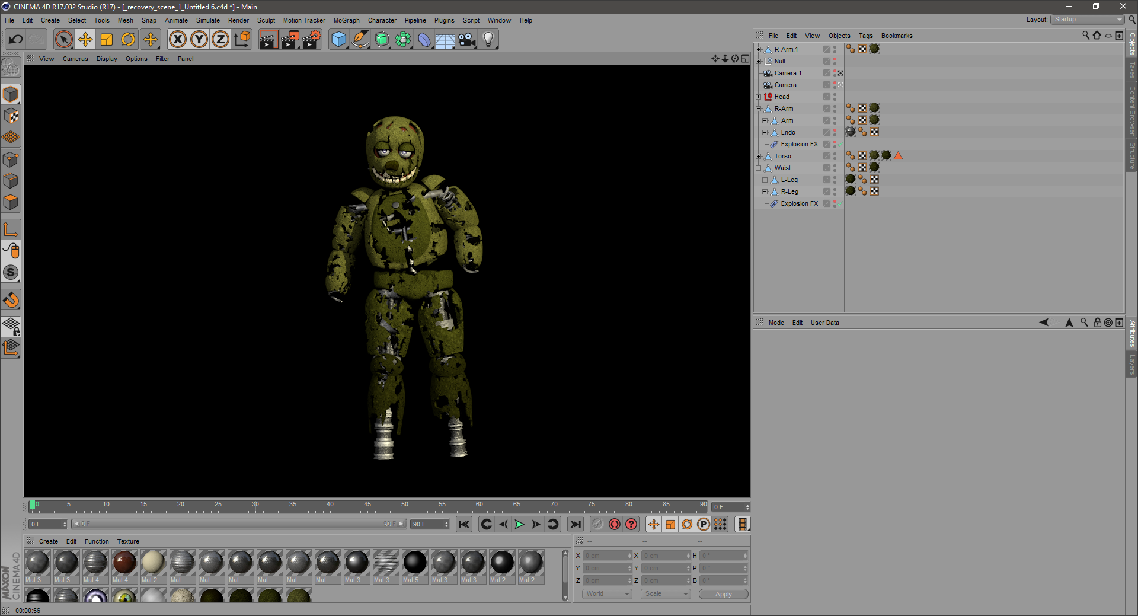Toggle Null object visibility dots
This screenshot has height=616, width=1138.
tap(835, 61)
